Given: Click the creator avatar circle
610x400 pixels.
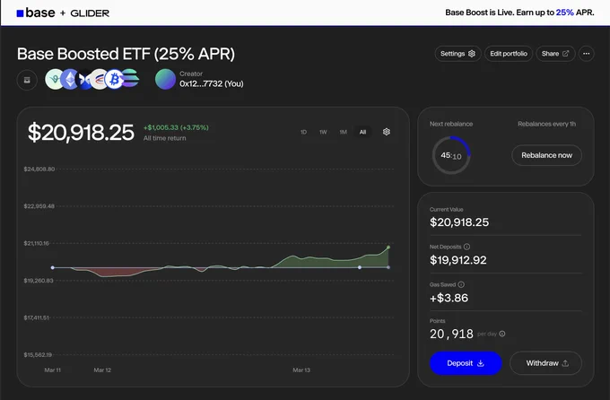Looking at the screenshot, I should pyautogui.click(x=165, y=79).
